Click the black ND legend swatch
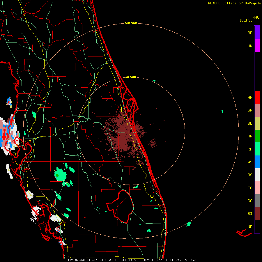262x262 pixels. click(257, 226)
